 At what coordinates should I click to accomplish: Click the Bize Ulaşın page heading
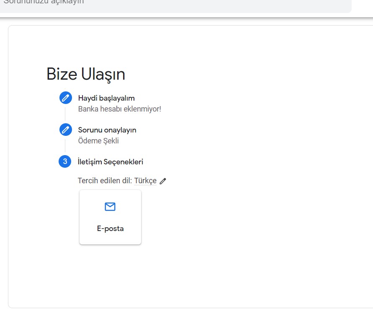86,74
